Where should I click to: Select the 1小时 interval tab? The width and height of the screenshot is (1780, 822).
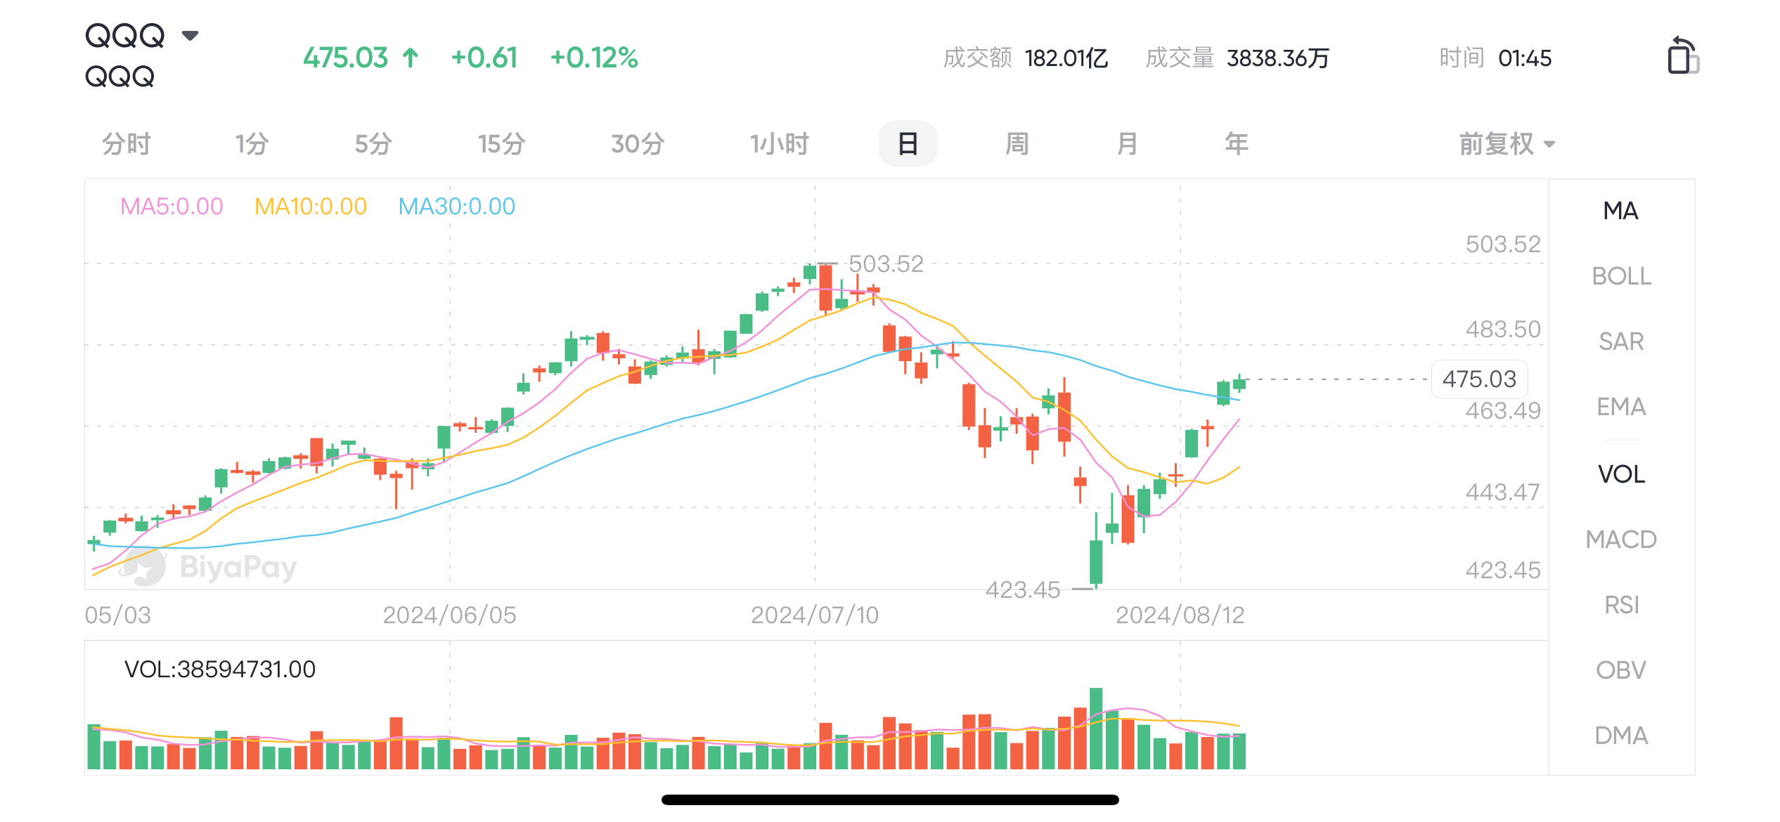[x=779, y=144]
